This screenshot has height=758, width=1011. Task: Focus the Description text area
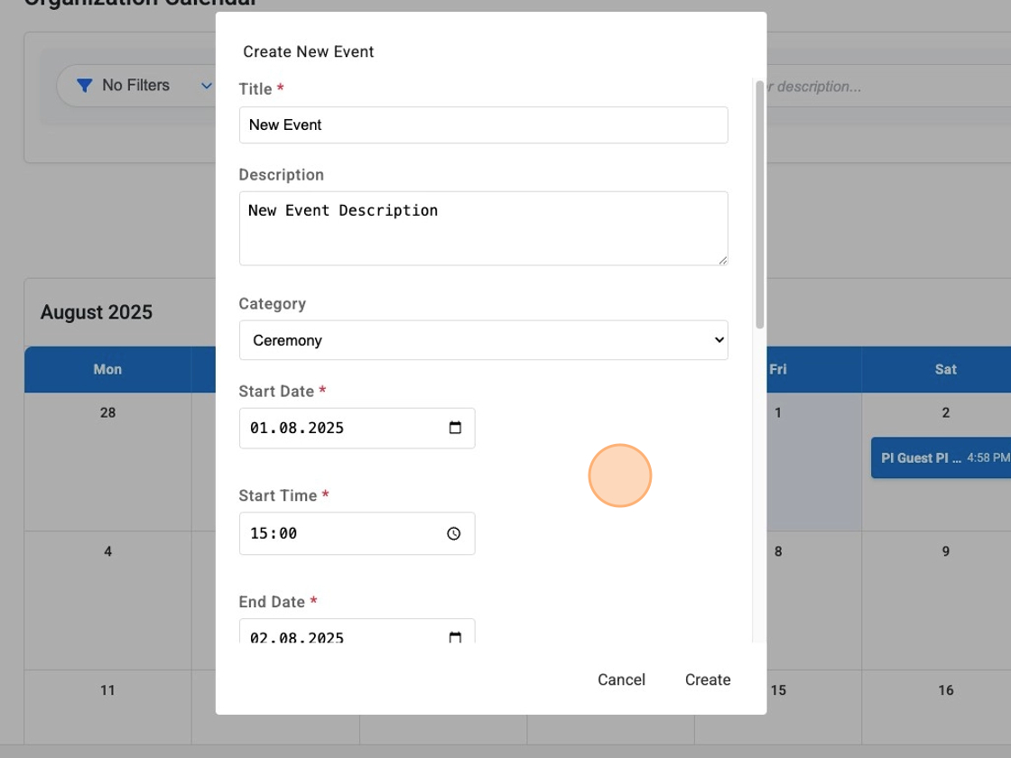483,227
